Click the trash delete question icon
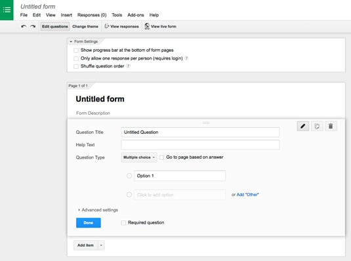The width and height of the screenshot is (351, 261). point(331,127)
